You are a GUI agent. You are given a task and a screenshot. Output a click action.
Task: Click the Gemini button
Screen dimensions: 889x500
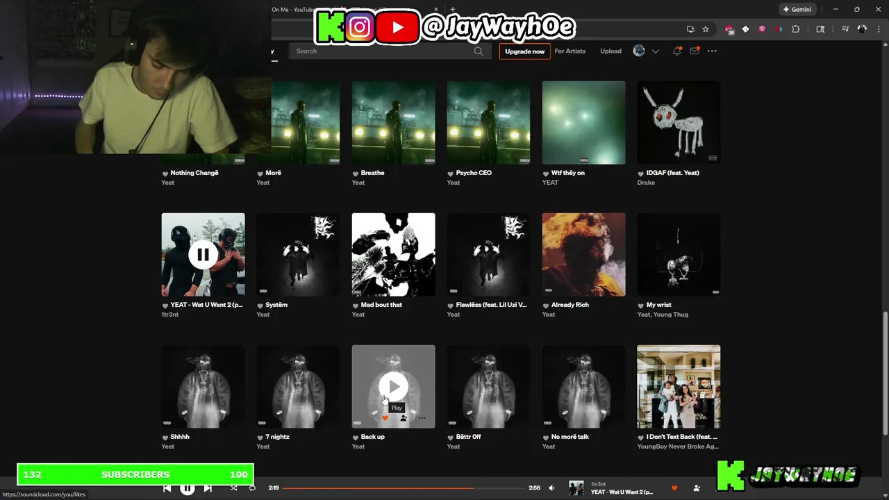pos(797,10)
